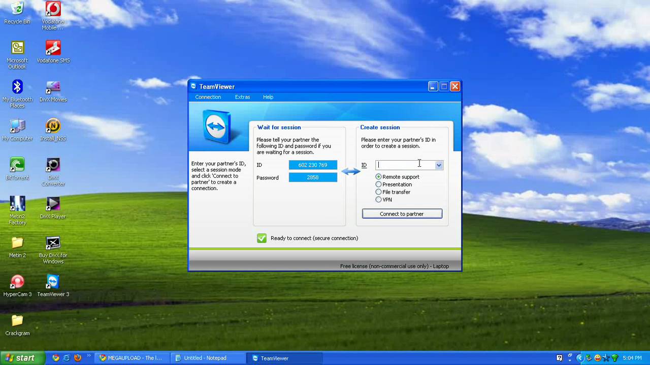This screenshot has height=365, width=650.
Task: Minimize the TeamViewer window
Action: point(433,87)
